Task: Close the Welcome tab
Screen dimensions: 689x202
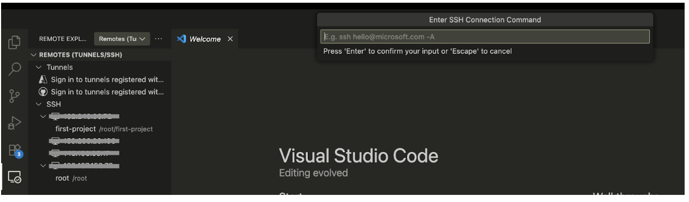Action: coord(230,39)
